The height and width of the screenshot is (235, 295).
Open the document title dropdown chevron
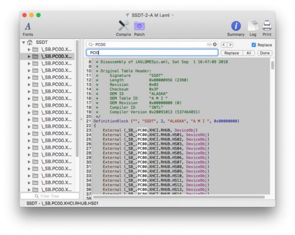(x=173, y=15)
